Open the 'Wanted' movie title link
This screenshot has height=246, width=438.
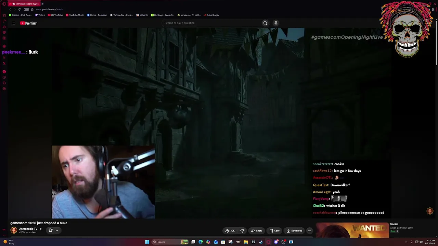[394, 224]
